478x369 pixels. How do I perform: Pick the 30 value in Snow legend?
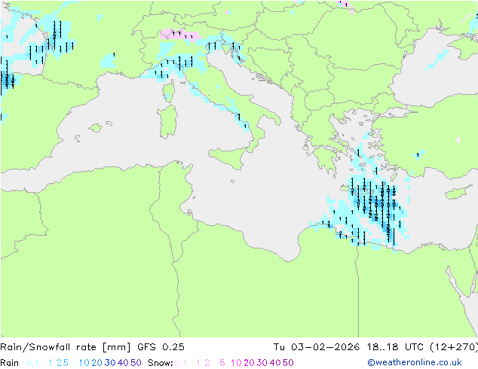click(262, 363)
